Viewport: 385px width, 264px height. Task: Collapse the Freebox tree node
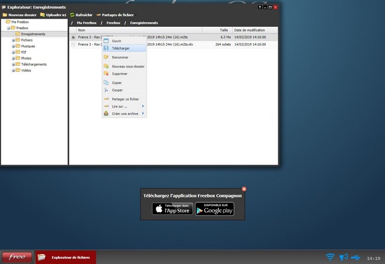[x=9, y=28]
